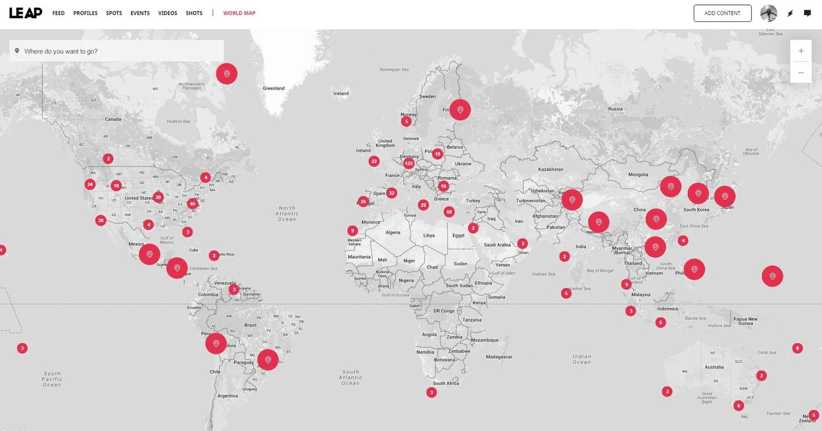Screen dimensions: 822x431
Task: Open the Feed menu item
Action: tap(59, 13)
